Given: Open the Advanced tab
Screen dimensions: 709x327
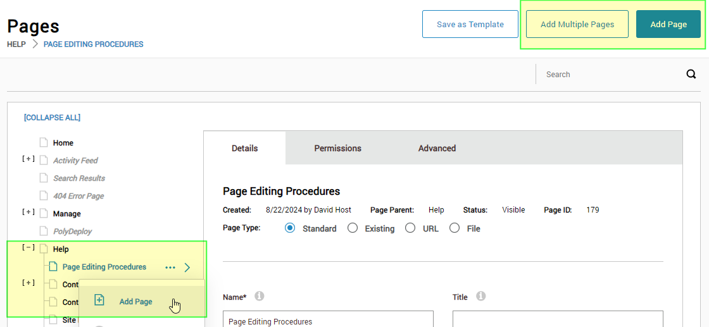Looking at the screenshot, I should (x=437, y=149).
